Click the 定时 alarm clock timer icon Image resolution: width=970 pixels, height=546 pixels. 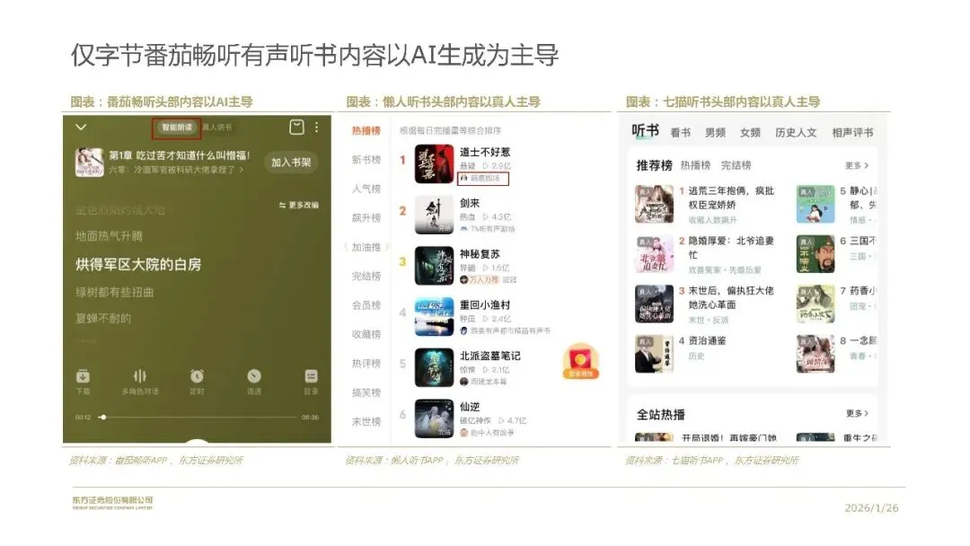click(197, 376)
